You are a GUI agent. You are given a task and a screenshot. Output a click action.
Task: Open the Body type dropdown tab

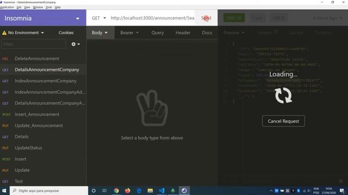pyautogui.click(x=100, y=32)
